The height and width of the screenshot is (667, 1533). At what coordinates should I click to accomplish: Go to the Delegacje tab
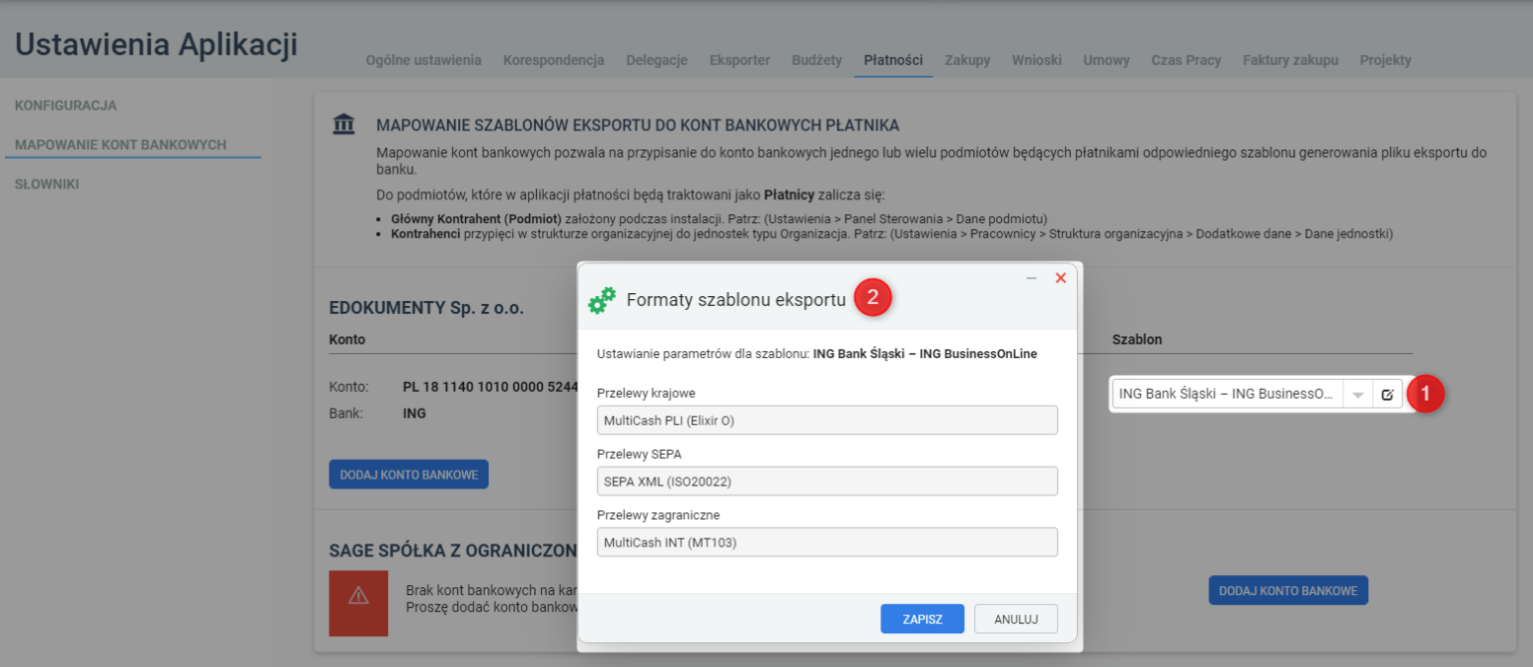pyautogui.click(x=657, y=60)
